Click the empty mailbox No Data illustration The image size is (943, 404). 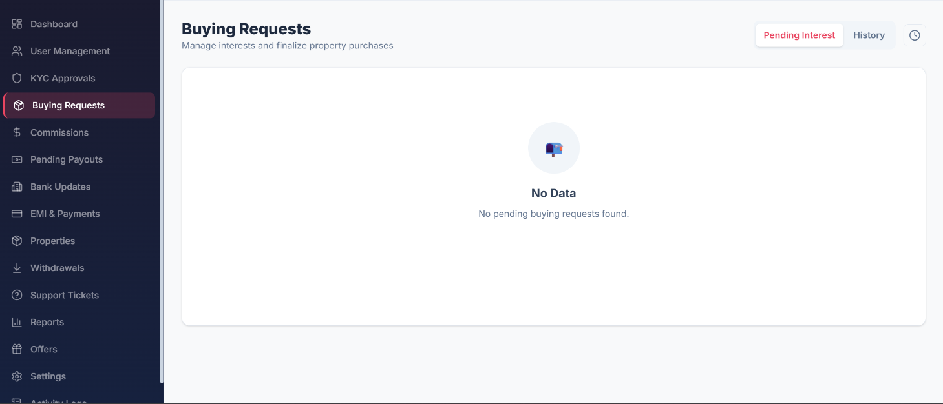pos(554,148)
